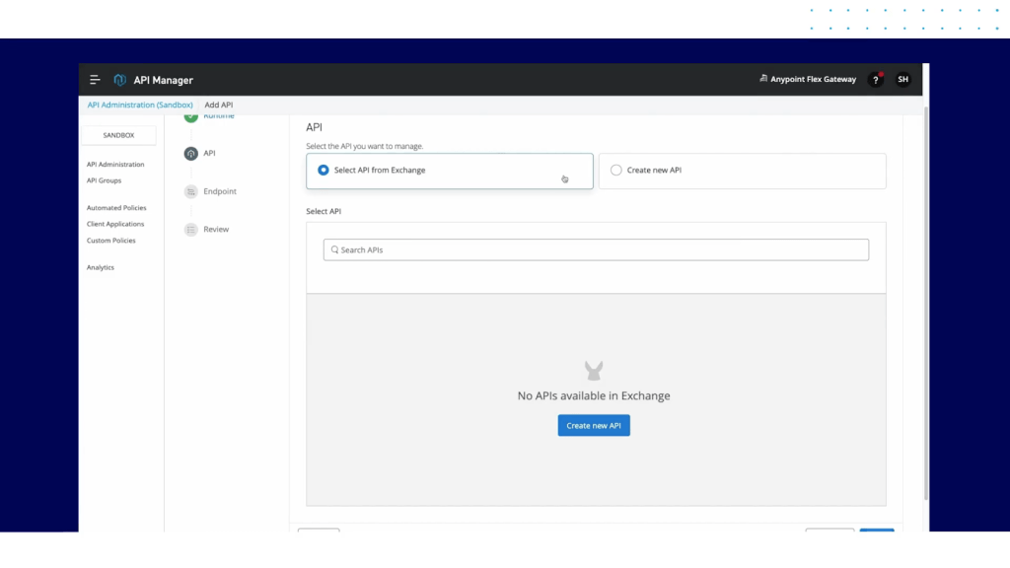Click the blue Create new API button

[594, 426]
